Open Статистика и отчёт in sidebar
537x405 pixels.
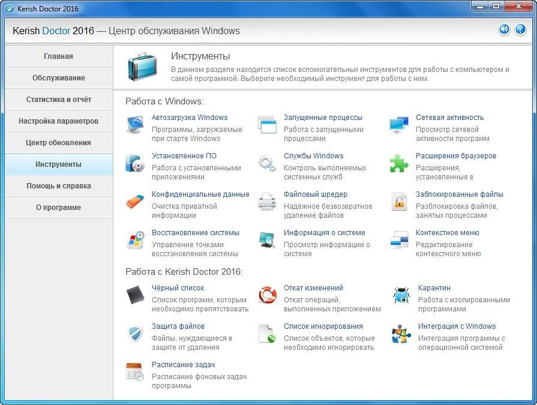(x=59, y=99)
